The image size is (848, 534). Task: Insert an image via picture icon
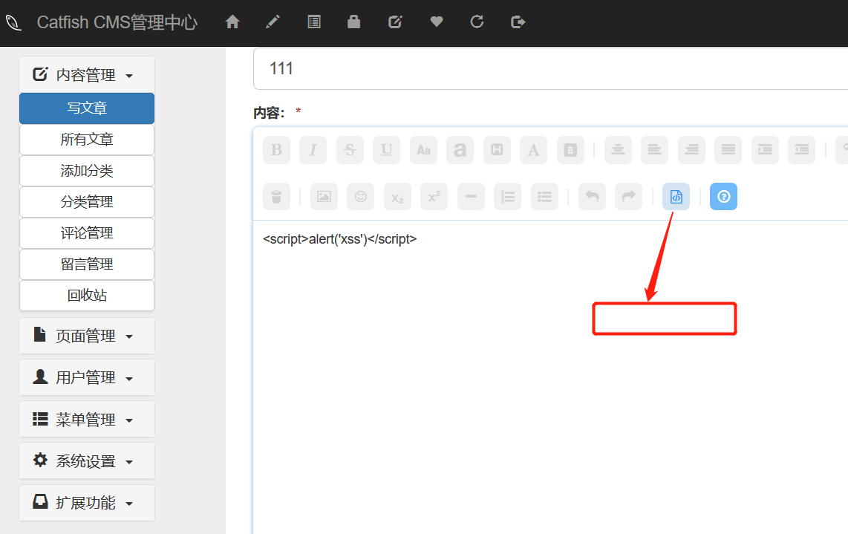click(324, 196)
